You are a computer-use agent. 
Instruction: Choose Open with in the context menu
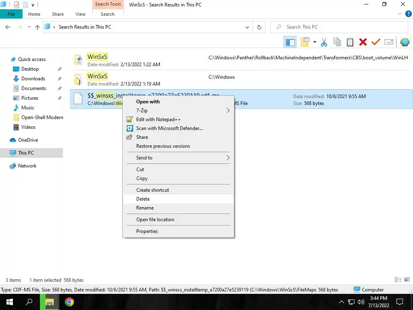(178, 102)
